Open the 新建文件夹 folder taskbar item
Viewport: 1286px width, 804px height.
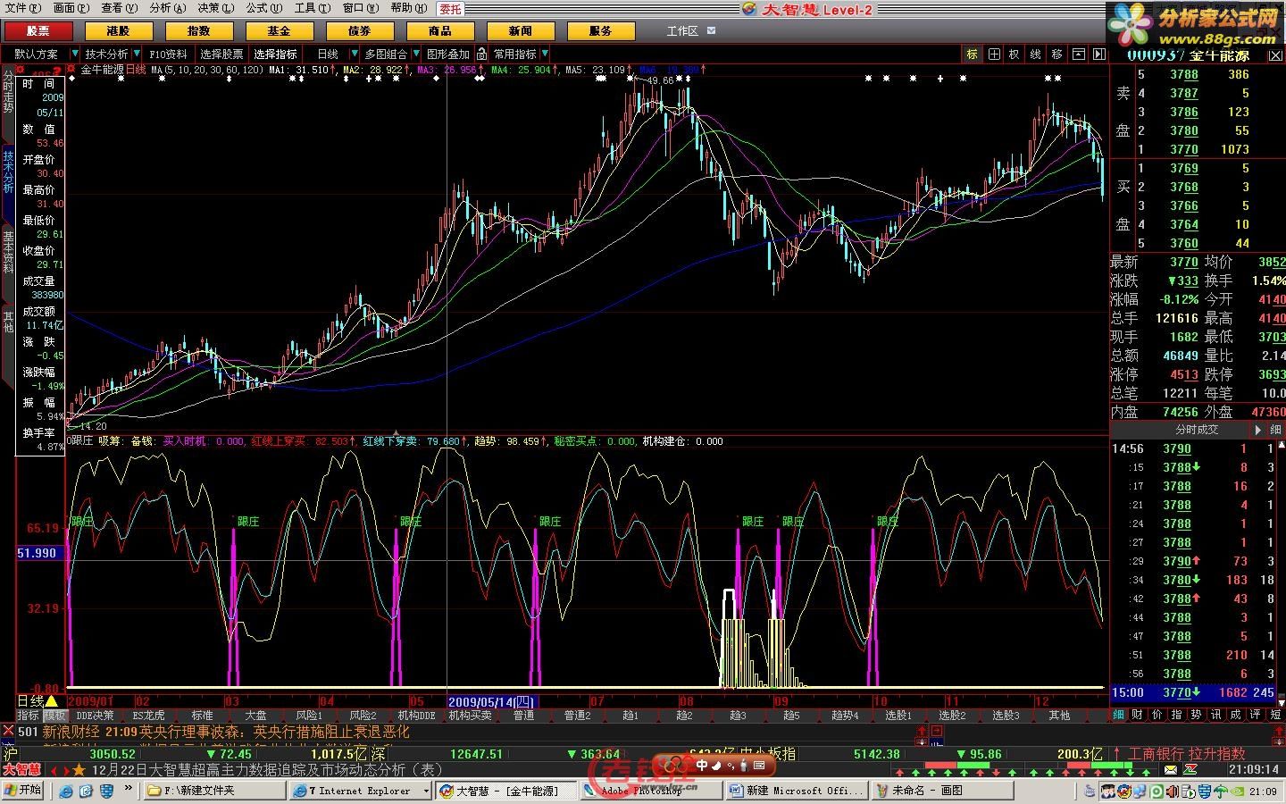pyautogui.click(x=214, y=791)
